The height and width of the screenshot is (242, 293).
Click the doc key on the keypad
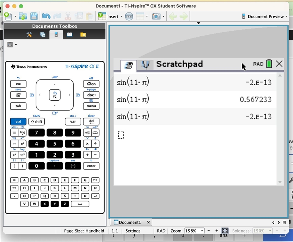[91, 95]
